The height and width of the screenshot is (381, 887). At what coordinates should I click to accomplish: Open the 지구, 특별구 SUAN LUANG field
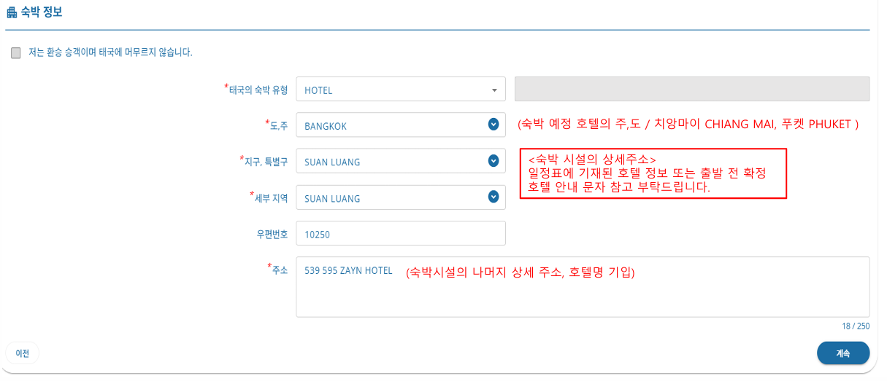pos(401,162)
